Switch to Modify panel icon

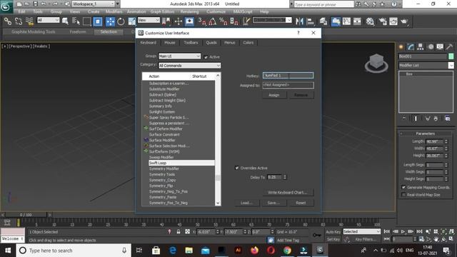[x=411, y=46]
